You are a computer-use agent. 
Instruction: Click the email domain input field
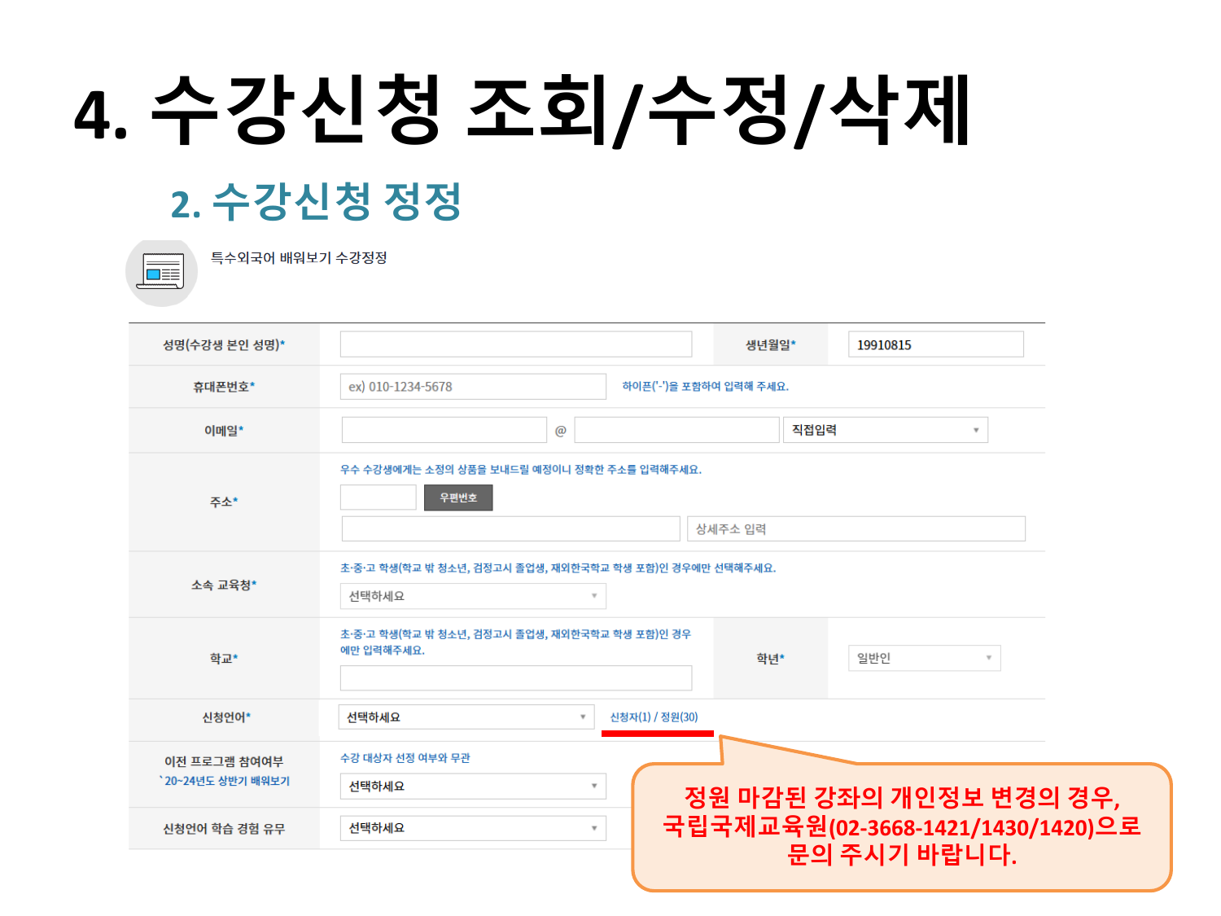click(x=676, y=430)
